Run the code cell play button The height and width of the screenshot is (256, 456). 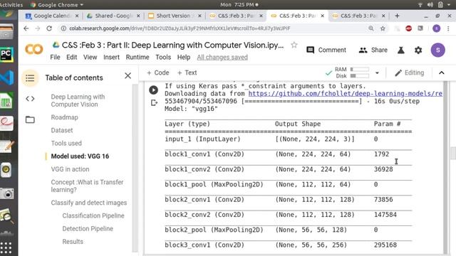[154, 90]
